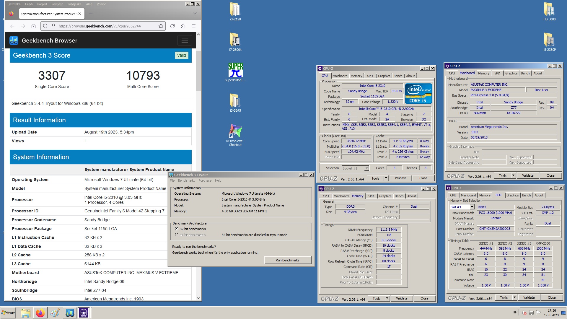Click Close in the Memory tab window

click(x=424, y=298)
